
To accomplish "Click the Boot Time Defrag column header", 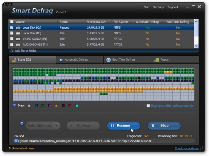I will [x=178, y=22].
